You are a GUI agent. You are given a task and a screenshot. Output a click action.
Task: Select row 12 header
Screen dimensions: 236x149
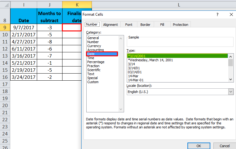(x=5, y=49)
